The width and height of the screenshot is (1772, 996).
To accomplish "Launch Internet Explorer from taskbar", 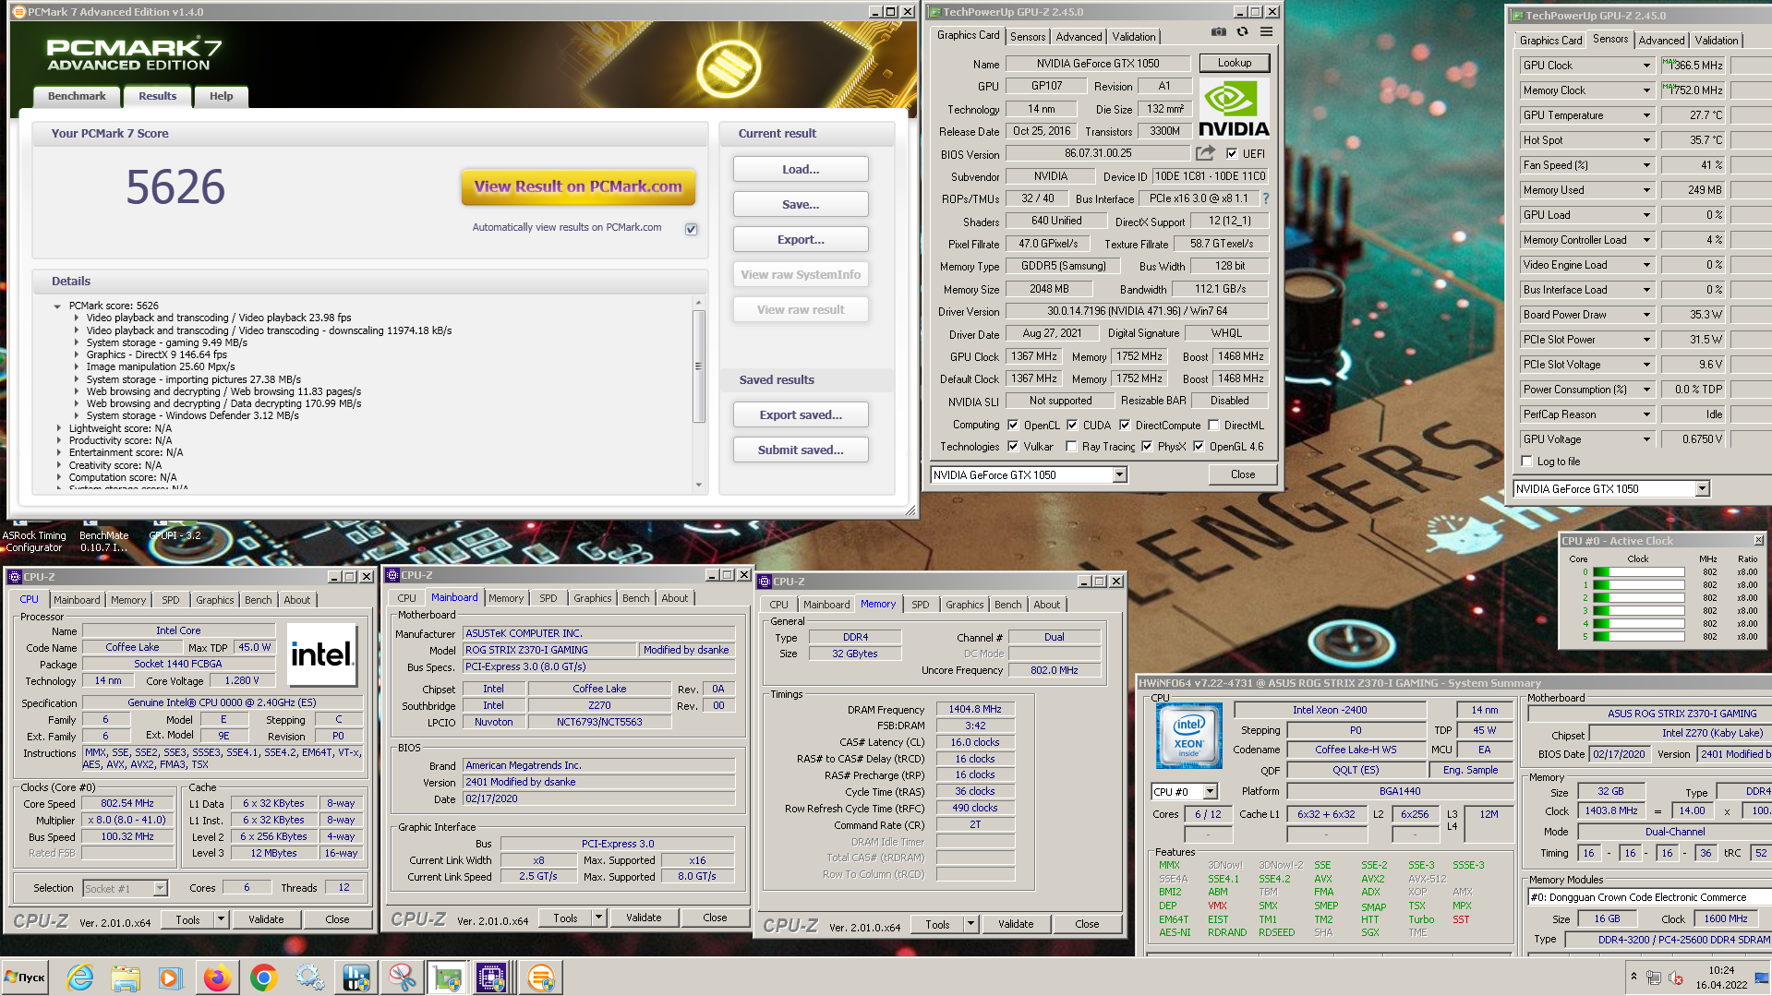I will (80, 978).
